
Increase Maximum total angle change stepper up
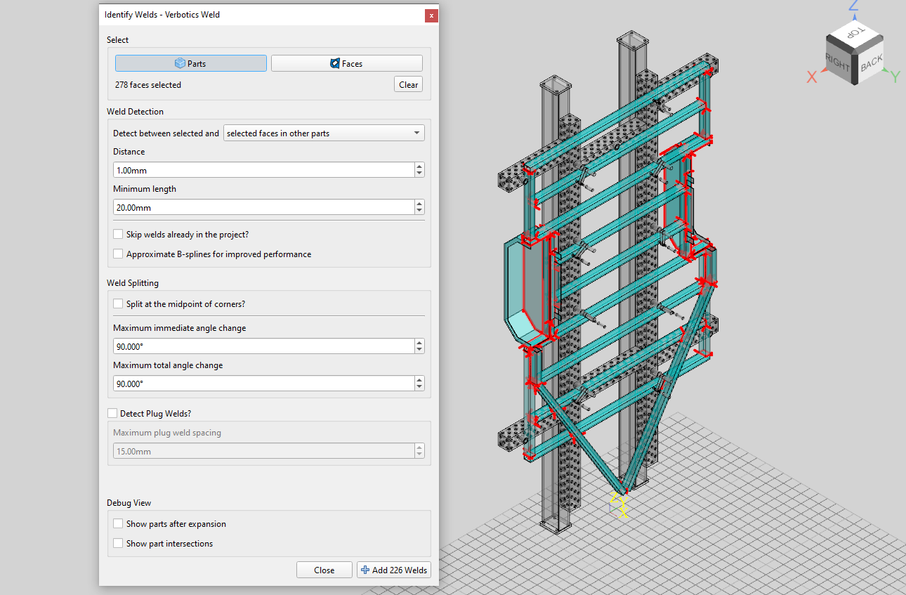pyautogui.click(x=419, y=380)
